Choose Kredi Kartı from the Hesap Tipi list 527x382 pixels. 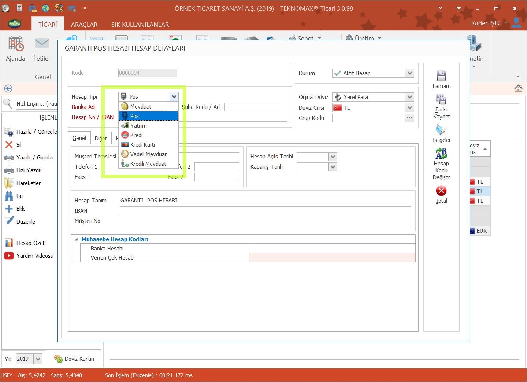click(x=148, y=144)
